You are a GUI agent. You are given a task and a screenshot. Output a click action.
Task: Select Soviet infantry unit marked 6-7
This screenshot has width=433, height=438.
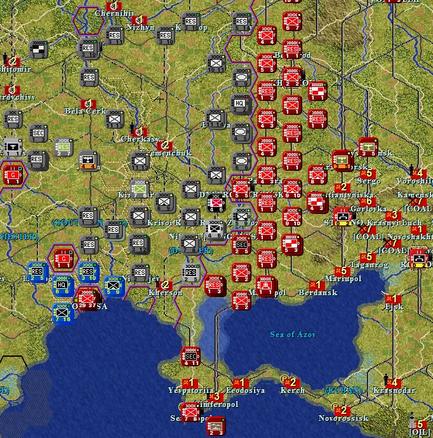[x=292, y=22]
